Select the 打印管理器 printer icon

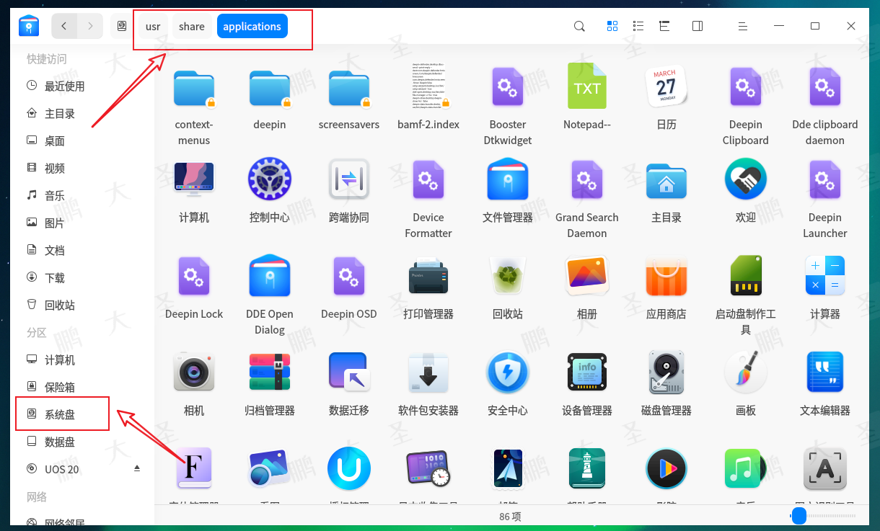[428, 277]
